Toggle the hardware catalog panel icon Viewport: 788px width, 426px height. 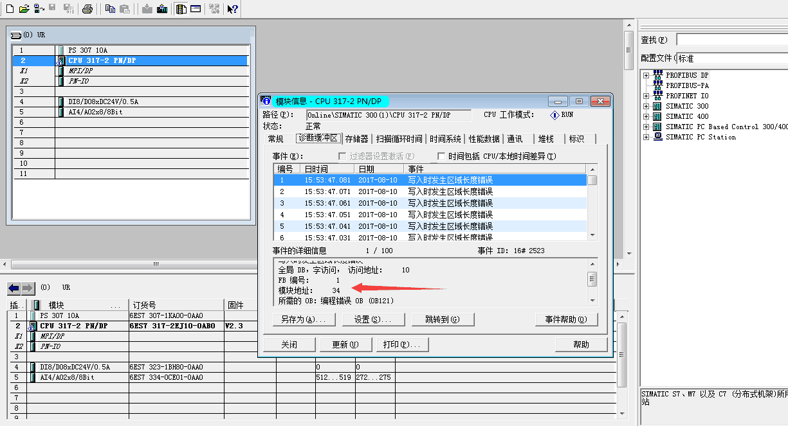pos(181,8)
